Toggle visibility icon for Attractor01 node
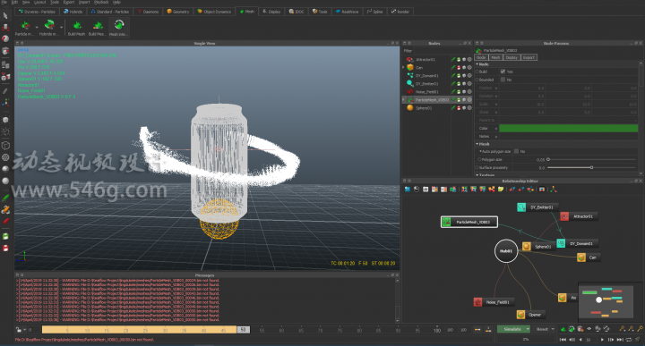This screenshot has width=645, height=346. 464,60
